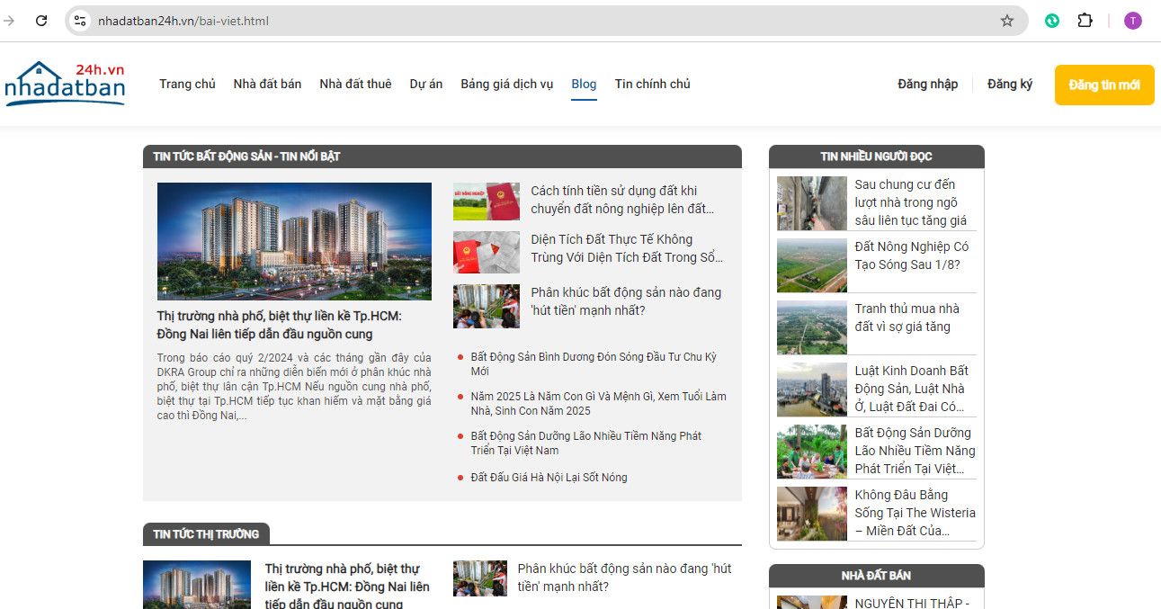The image size is (1161, 609).
Task: Open Đất Nông Nghiệp Có Tạo Sóng Sau 1/8
Action: click(912, 255)
